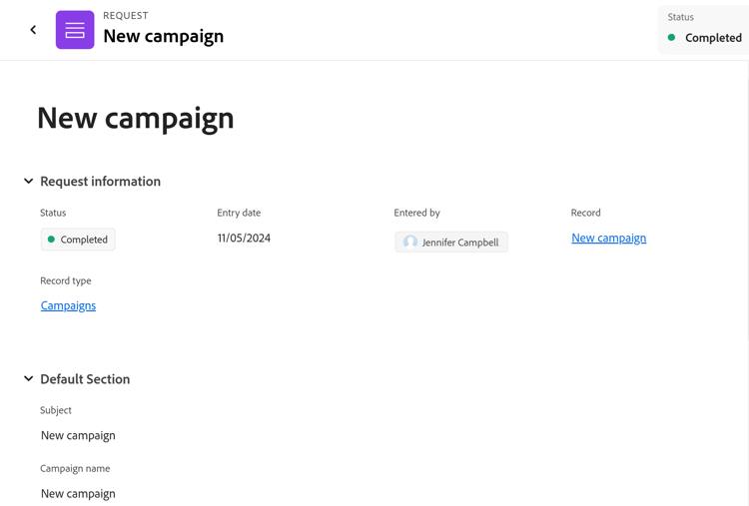The height and width of the screenshot is (506, 749).
Task: Collapse the Default Section chevron
Action: pos(29,379)
